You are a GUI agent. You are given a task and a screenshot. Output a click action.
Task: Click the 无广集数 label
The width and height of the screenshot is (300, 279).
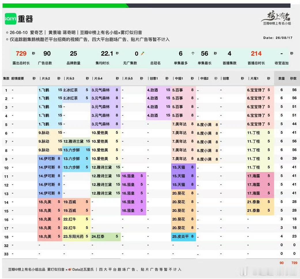130,63
